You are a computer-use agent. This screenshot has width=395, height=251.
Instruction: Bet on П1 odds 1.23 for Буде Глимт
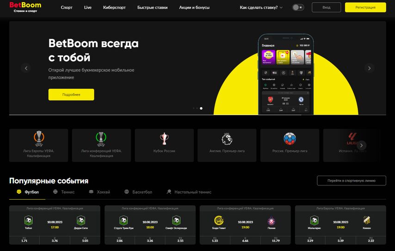click(215, 240)
